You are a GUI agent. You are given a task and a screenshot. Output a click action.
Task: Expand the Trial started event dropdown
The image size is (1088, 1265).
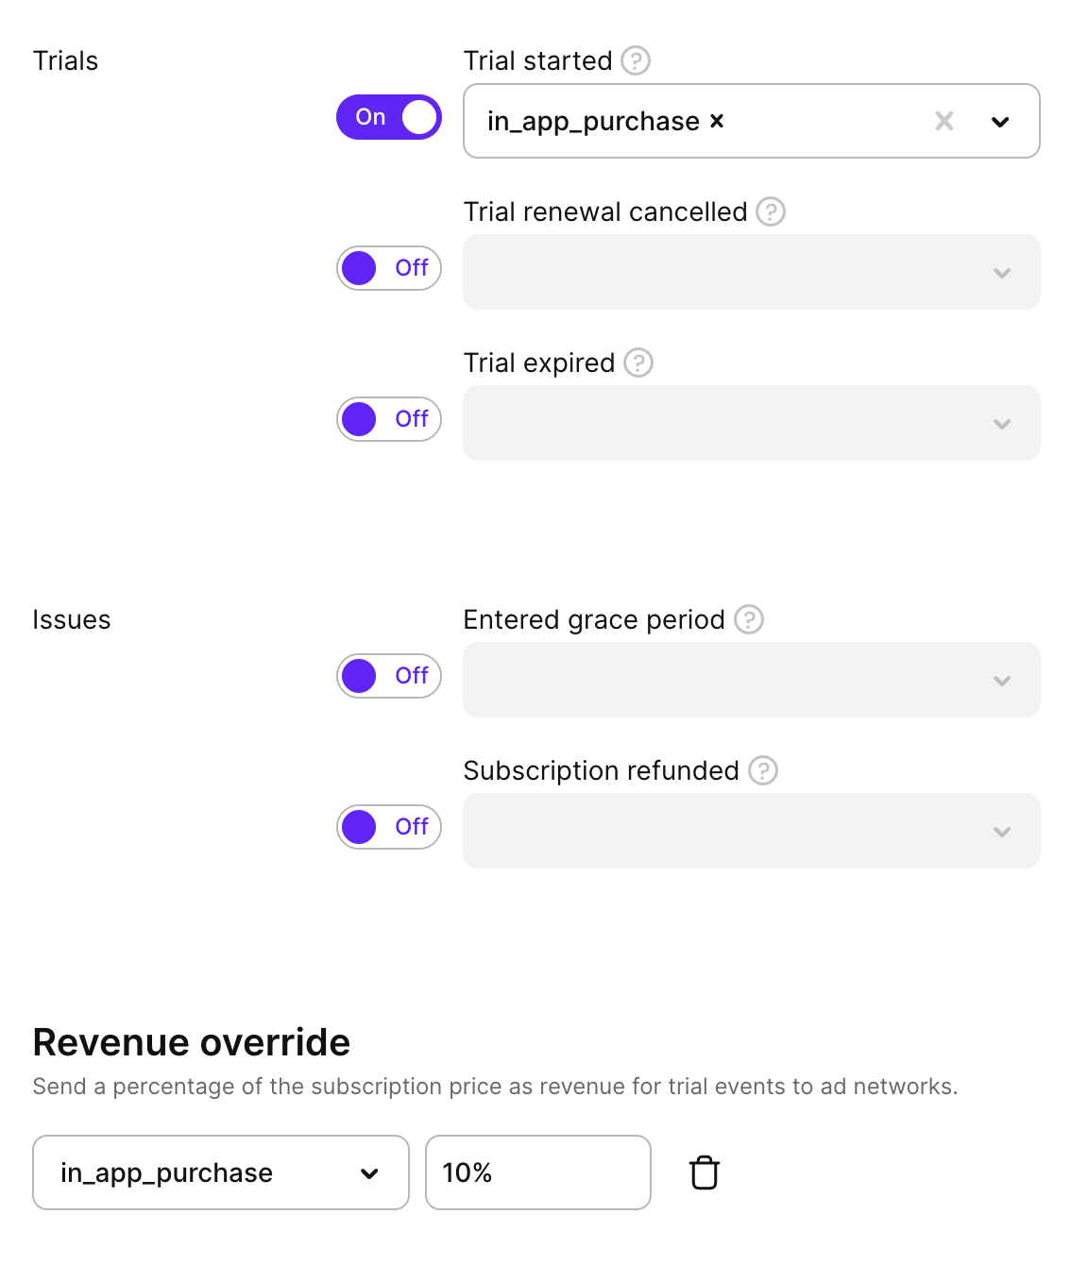(1001, 121)
